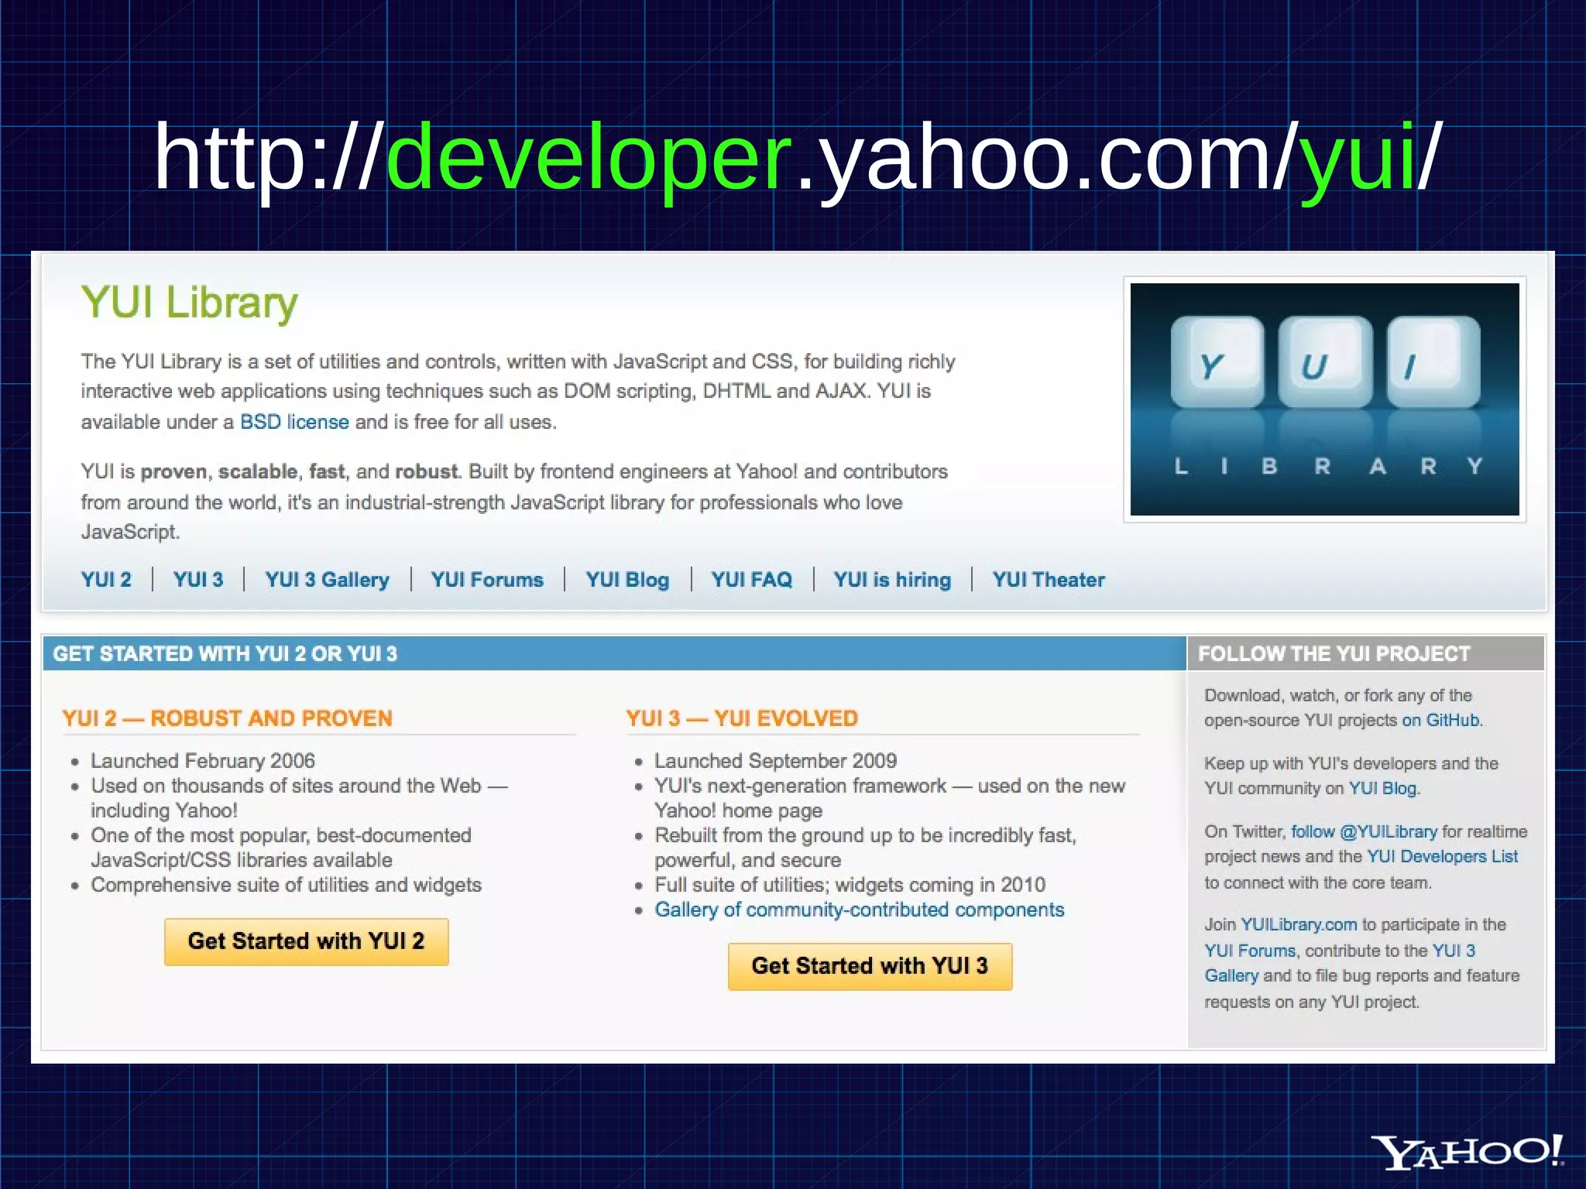The width and height of the screenshot is (1586, 1189).
Task: Click the Yahoo! logo in the corner
Action: click(x=1468, y=1152)
